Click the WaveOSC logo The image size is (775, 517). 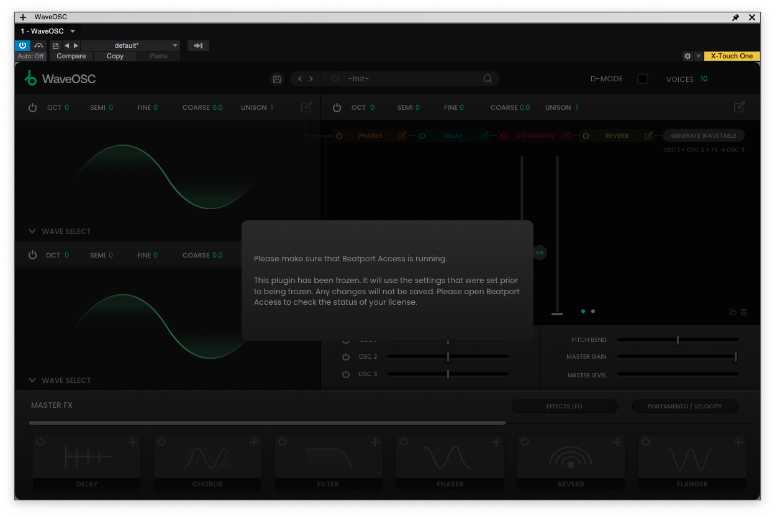[60, 79]
